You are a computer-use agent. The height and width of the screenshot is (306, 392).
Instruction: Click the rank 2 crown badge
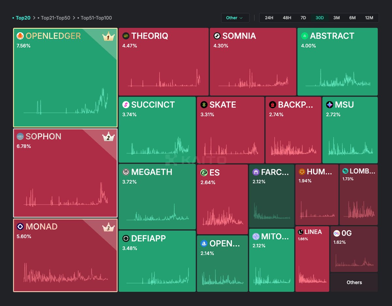[108, 137]
